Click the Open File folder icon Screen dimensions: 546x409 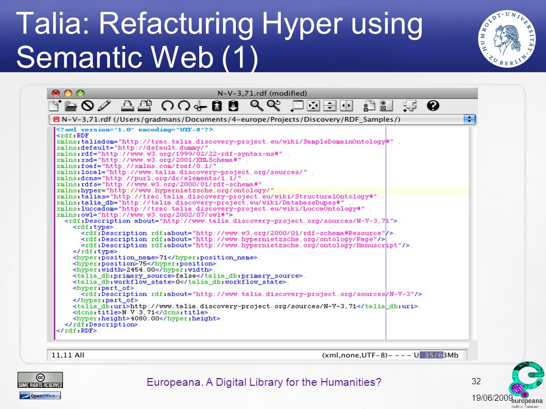click(x=71, y=105)
